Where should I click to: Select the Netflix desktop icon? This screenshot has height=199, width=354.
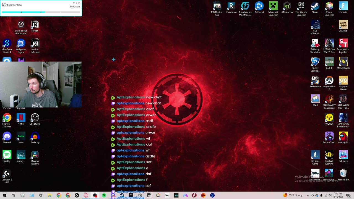pos(21,119)
